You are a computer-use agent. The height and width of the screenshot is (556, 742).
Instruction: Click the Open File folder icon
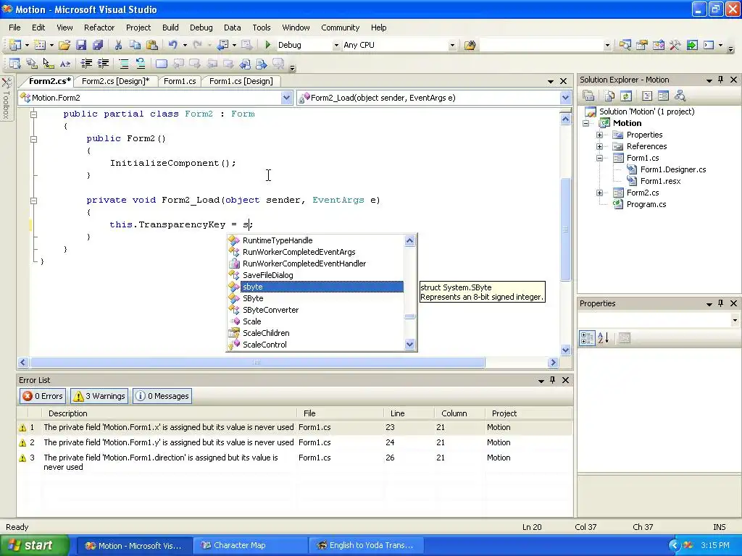[64, 45]
